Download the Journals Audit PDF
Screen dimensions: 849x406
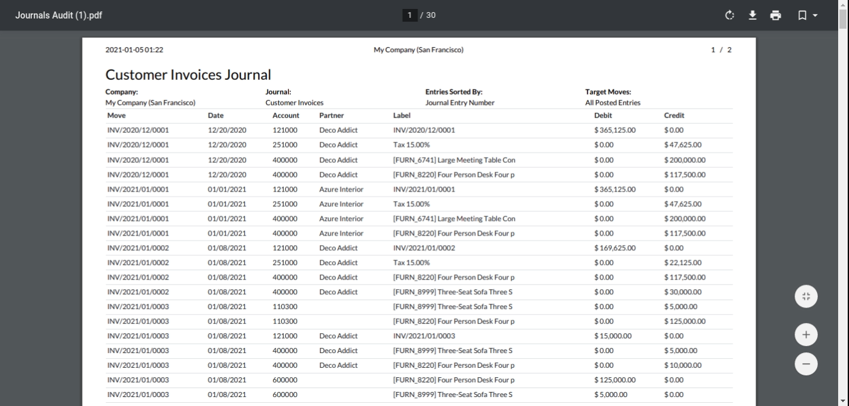753,15
